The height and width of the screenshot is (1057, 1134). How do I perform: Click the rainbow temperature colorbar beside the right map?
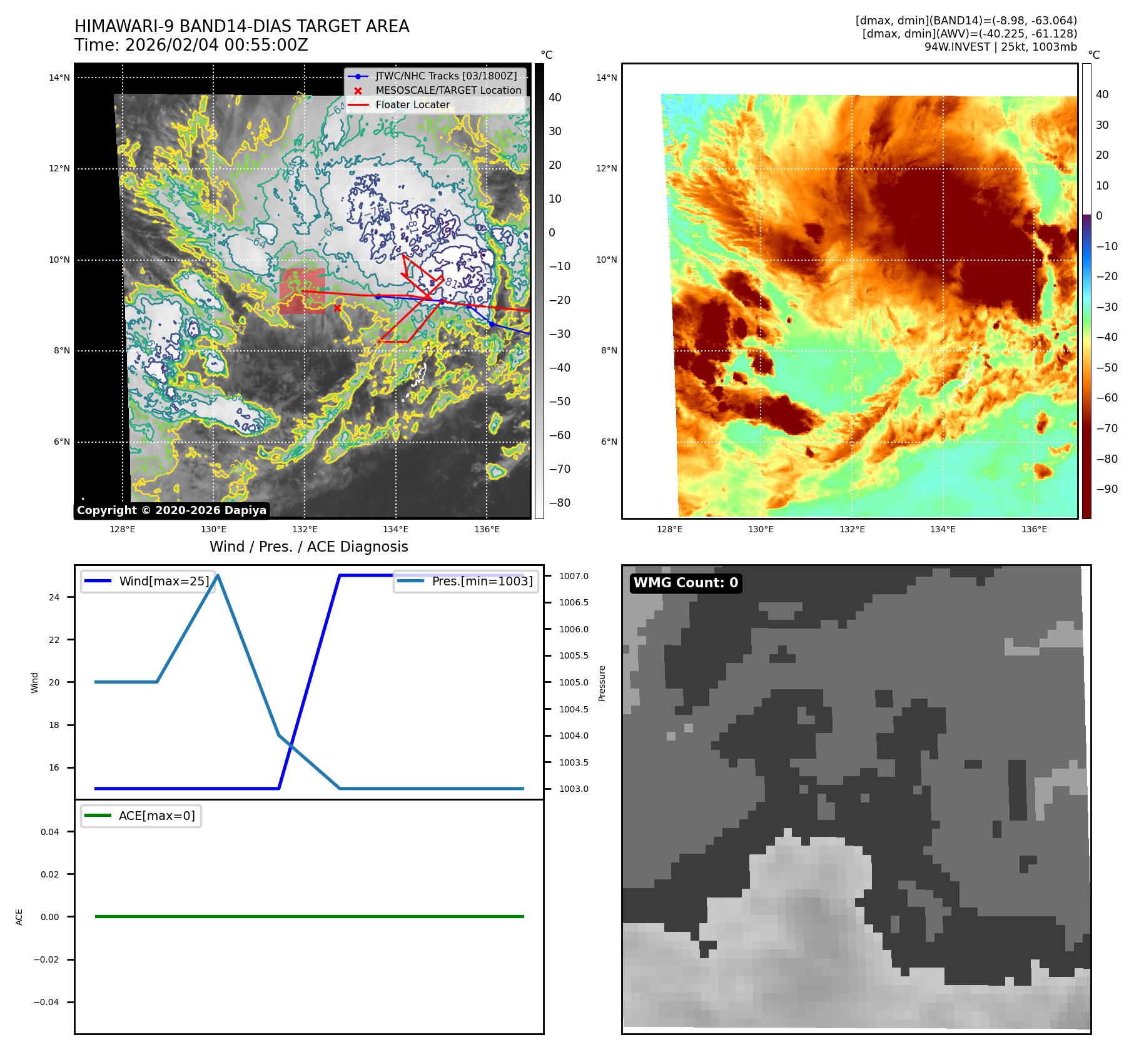pos(1086,291)
